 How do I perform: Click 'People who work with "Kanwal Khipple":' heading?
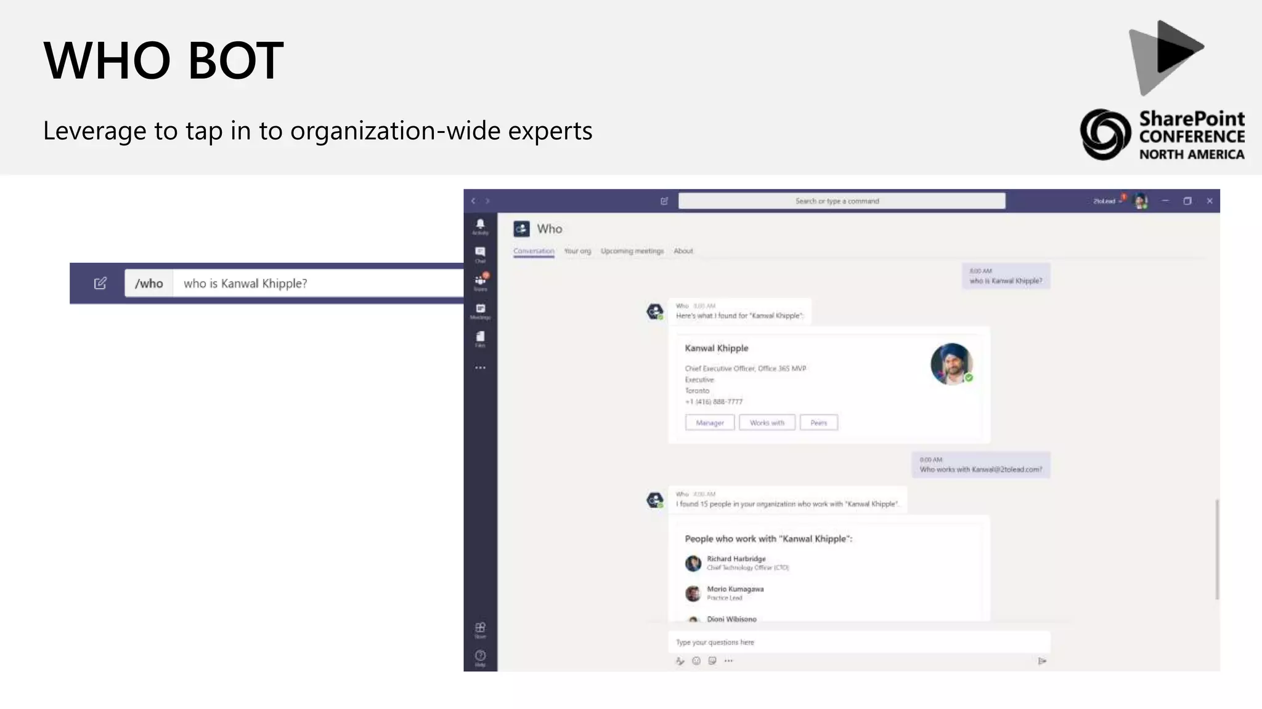pyautogui.click(x=768, y=539)
